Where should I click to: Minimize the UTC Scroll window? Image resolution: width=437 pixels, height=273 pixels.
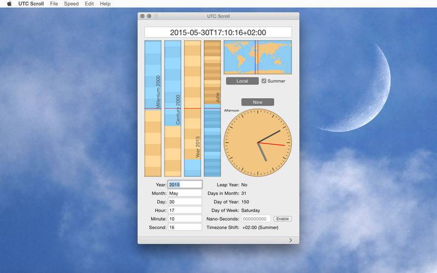(x=149, y=16)
